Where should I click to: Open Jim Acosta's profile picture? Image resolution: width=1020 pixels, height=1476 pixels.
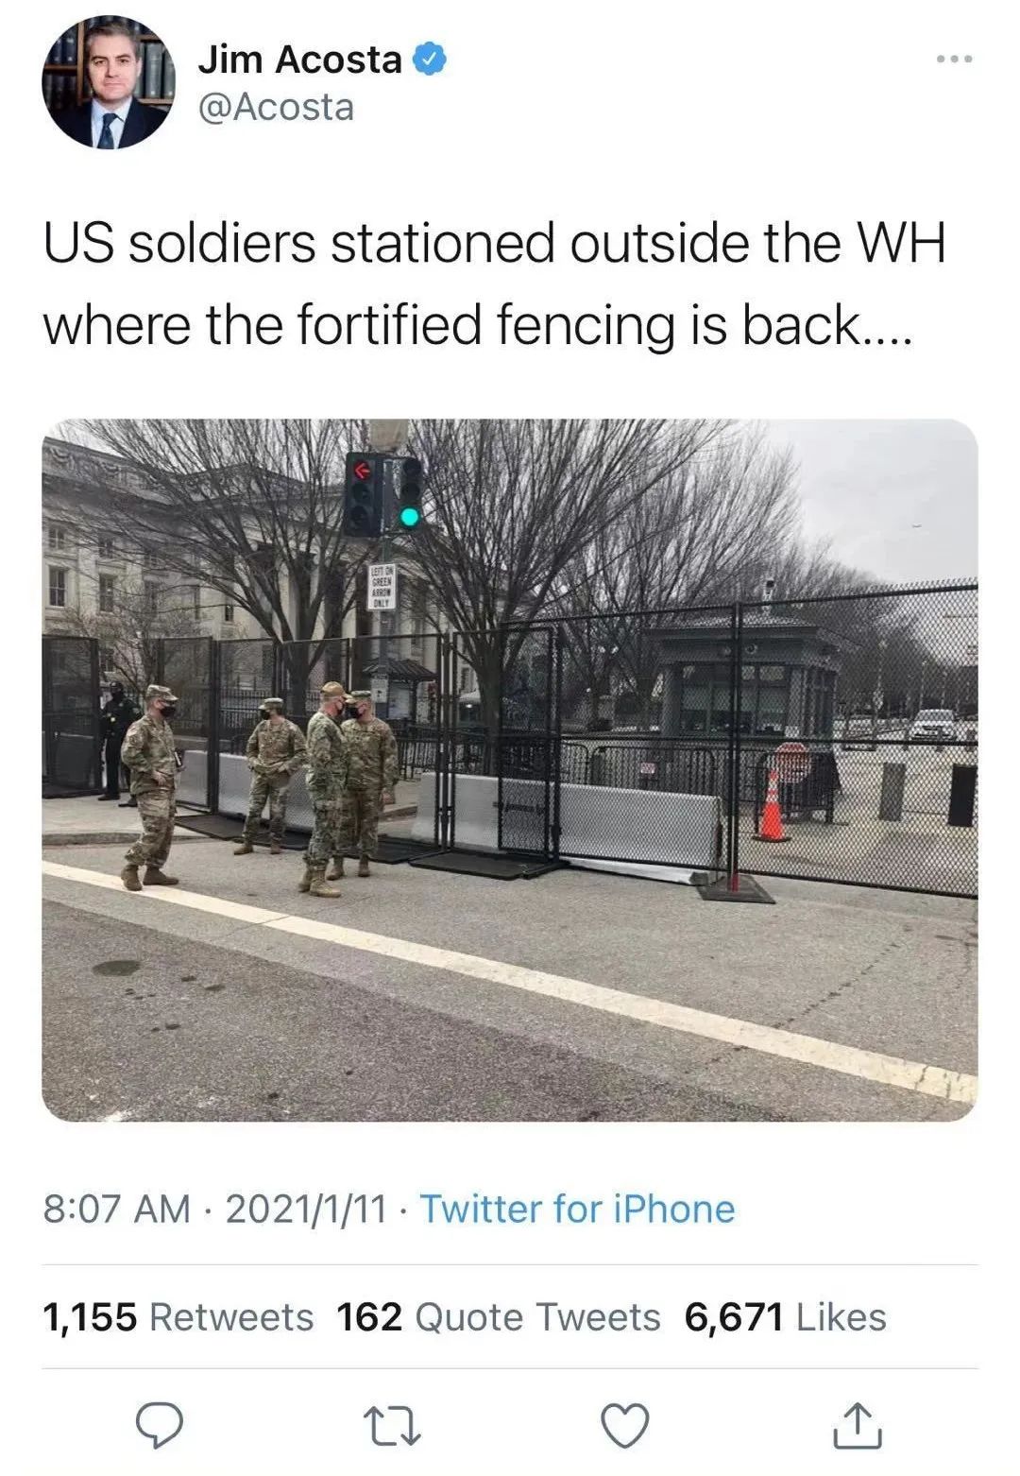(x=109, y=82)
